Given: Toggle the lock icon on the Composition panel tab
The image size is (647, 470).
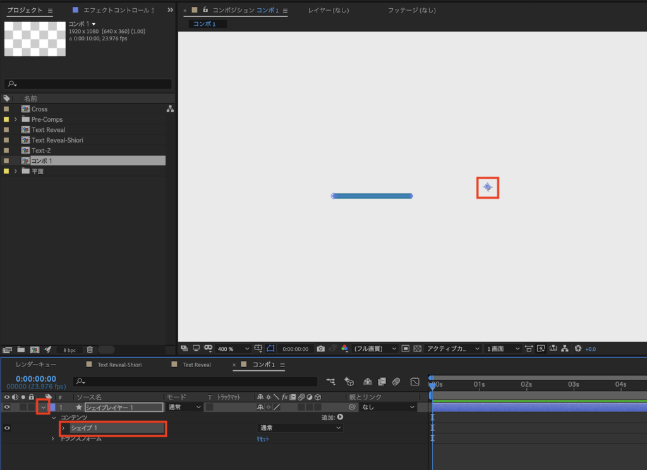Looking at the screenshot, I should [x=205, y=10].
